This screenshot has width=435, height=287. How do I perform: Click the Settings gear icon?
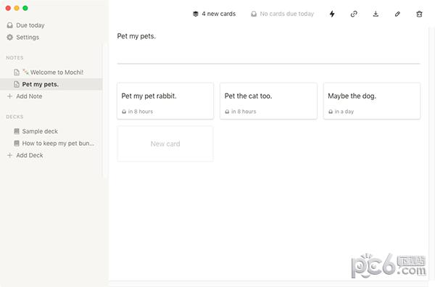[x=9, y=37]
